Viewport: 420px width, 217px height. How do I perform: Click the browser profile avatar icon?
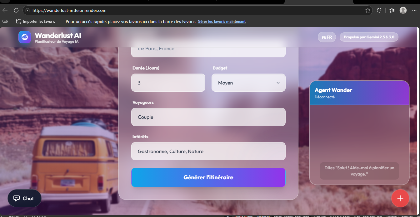[x=403, y=10]
